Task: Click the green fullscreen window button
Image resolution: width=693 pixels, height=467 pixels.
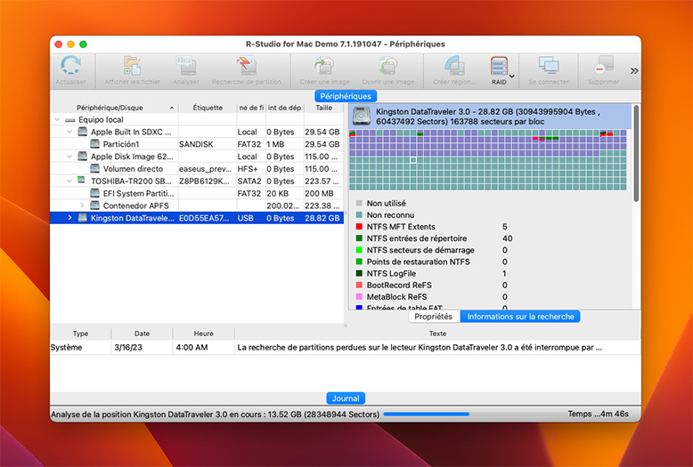Action: point(83,44)
